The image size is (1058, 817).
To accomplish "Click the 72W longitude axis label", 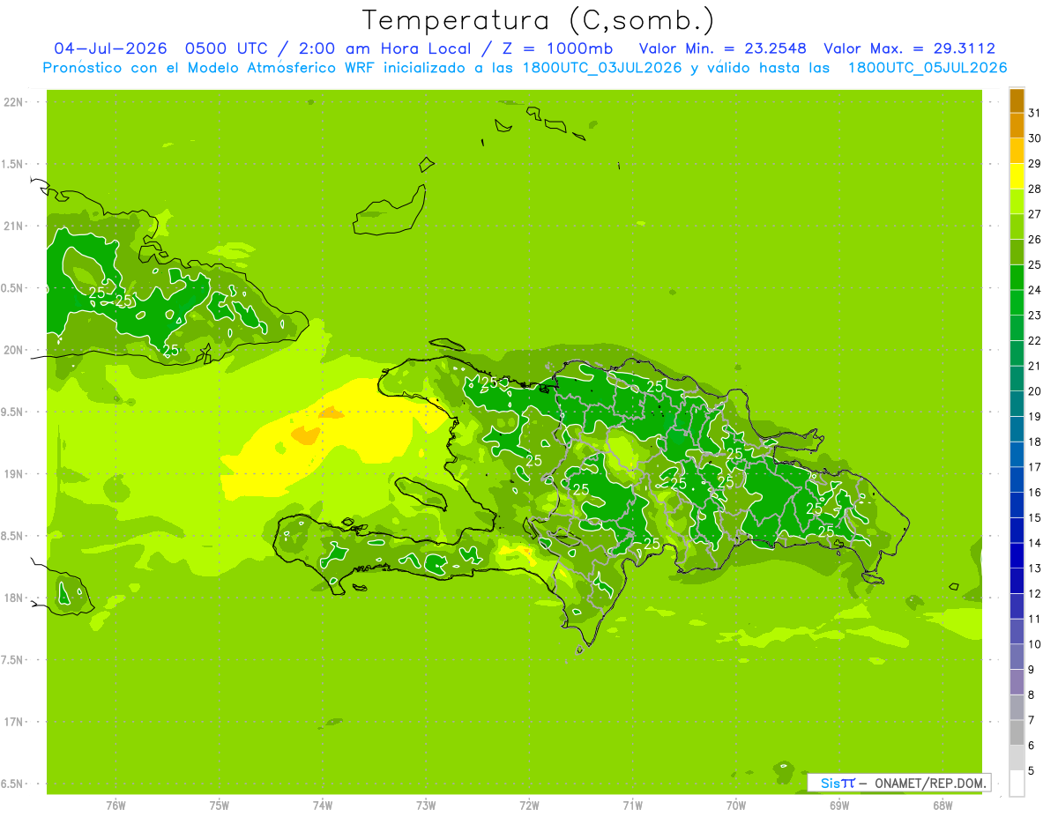I will click(529, 806).
